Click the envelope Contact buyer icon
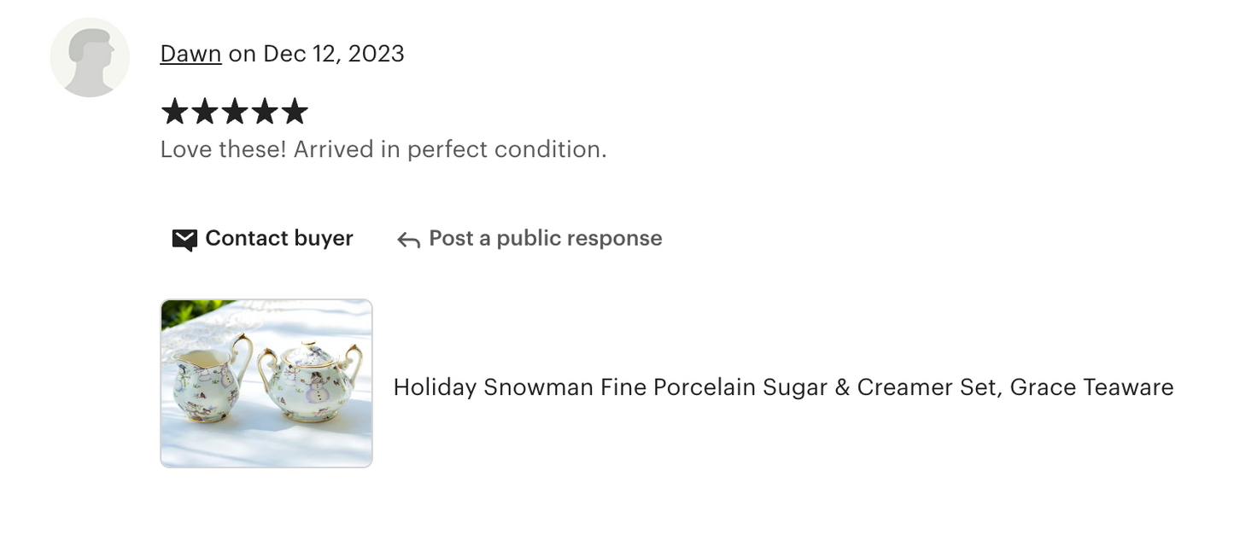Viewport: 1234px width, 534px height. tap(184, 239)
